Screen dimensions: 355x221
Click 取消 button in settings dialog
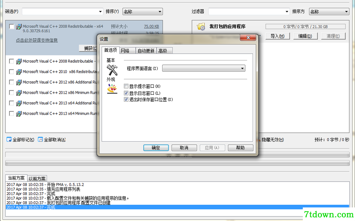coord(184,148)
